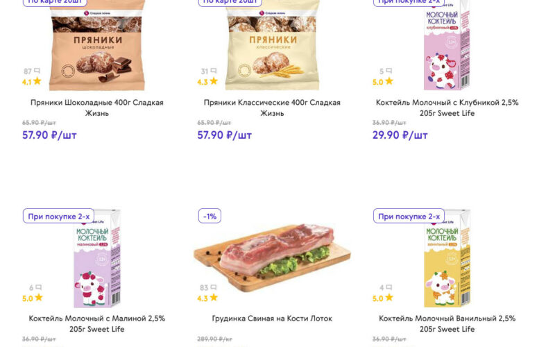Click the -1% discount badge on pork brisket
Viewport: 555px width, 347px height.
pyautogui.click(x=210, y=216)
